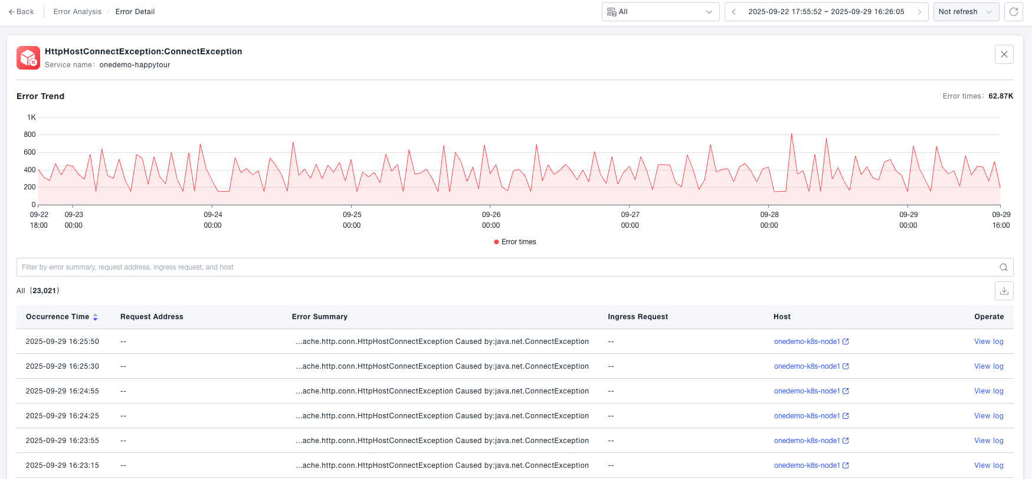
Task: Focus the error summary filter input
Action: [x=507, y=267]
